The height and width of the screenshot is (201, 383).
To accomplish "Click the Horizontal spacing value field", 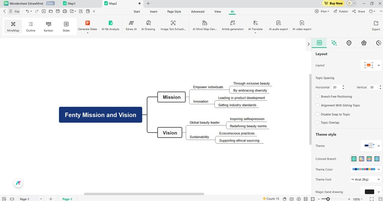I will 337,87.
